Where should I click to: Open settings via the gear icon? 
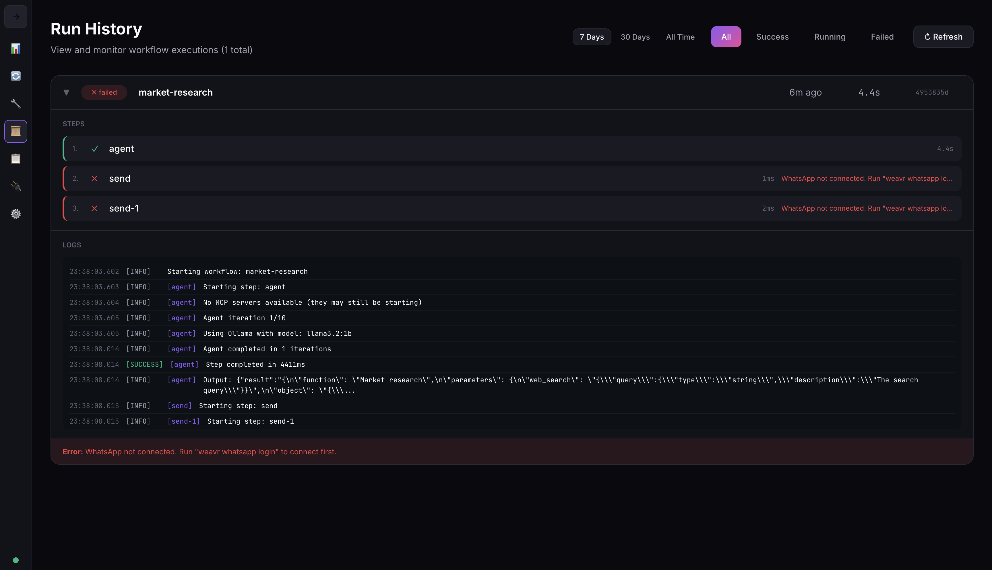16,214
